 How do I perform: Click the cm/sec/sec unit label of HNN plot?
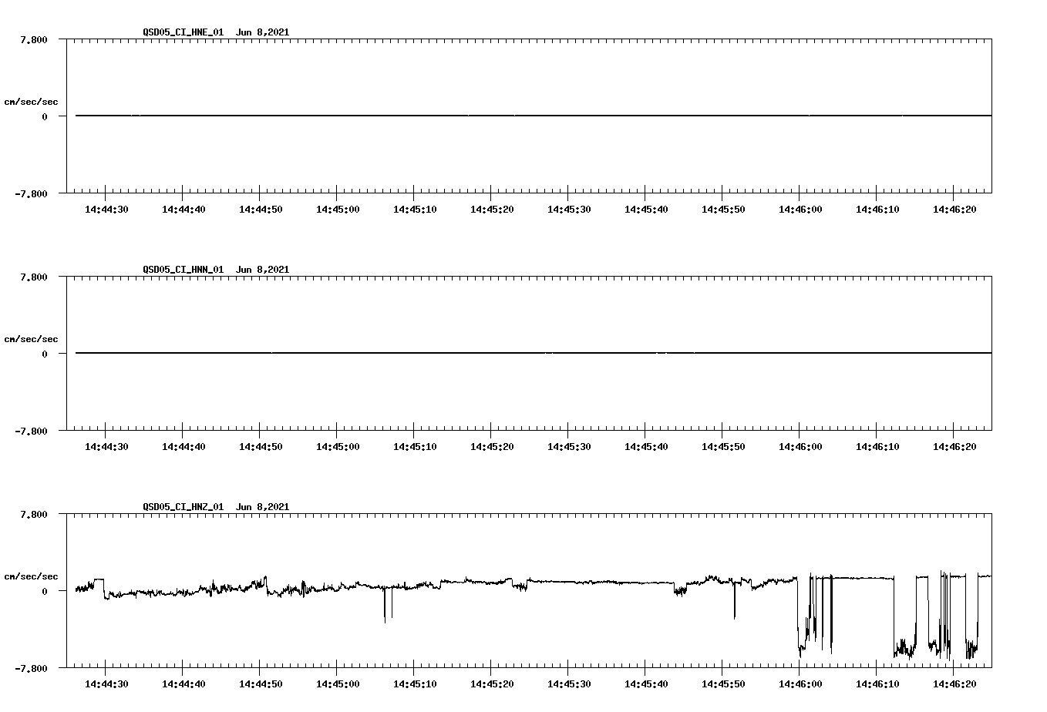(31, 339)
